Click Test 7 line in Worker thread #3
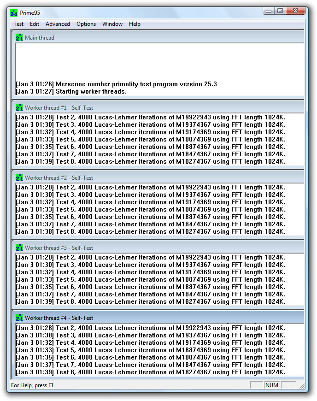317x401 pixels. [150, 295]
